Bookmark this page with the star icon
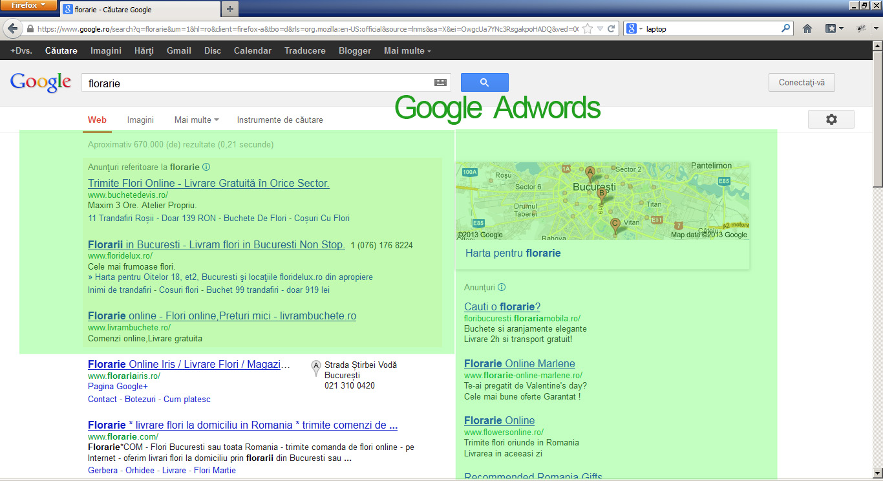Image resolution: width=883 pixels, height=481 pixels. tap(588, 29)
